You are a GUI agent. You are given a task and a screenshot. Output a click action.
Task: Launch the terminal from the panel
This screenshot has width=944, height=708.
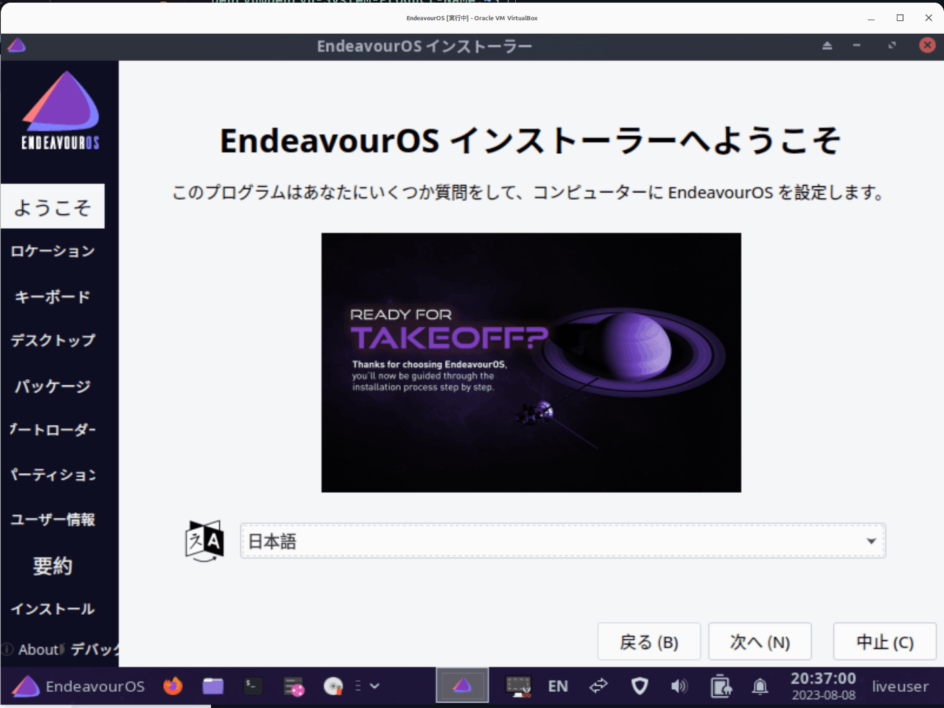[253, 686]
